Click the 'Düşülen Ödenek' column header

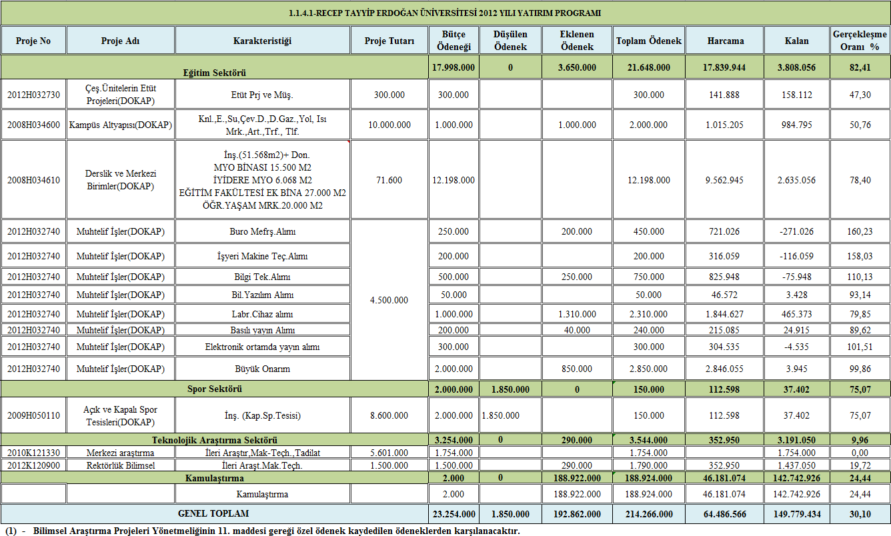(510, 41)
